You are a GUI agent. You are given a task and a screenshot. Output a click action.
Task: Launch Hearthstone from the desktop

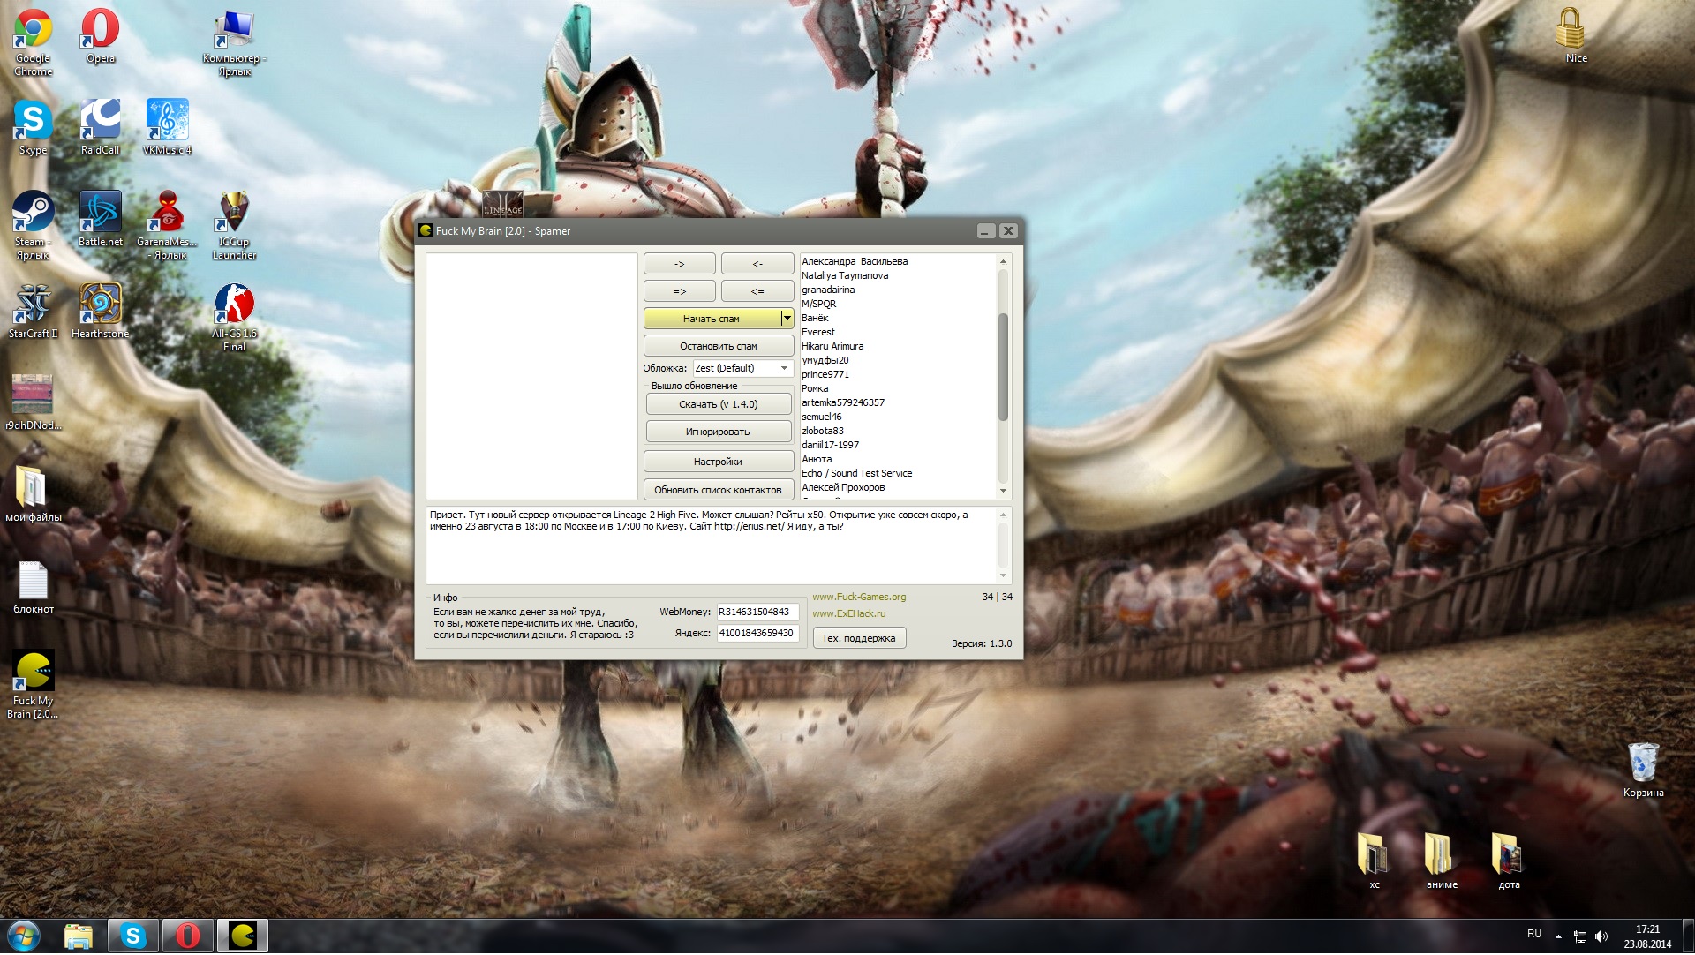(x=100, y=311)
